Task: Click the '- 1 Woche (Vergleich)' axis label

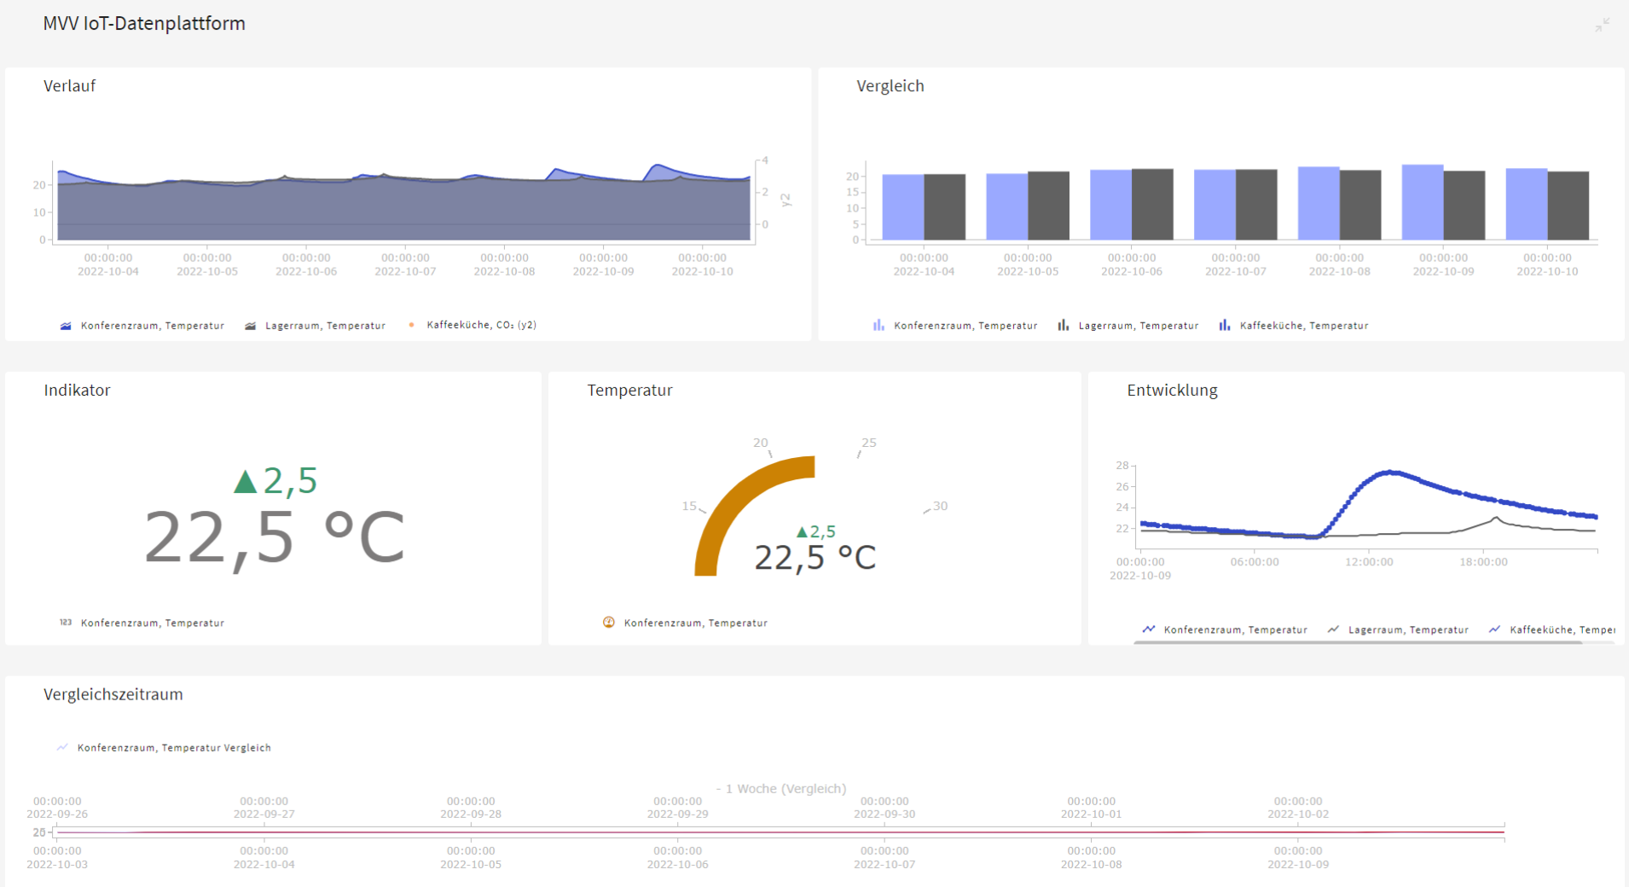Action: coord(781,789)
